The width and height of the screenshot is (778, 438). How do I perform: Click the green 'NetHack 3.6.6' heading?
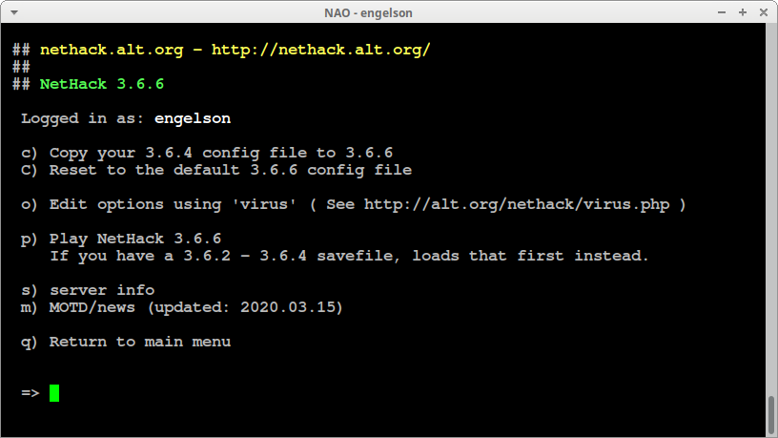click(102, 84)
